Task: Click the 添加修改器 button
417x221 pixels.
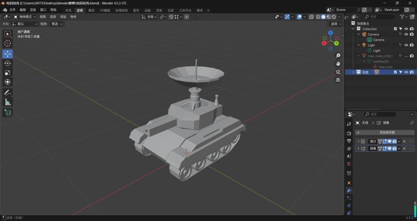Action: pyautogui.click(x=385, y=132)
